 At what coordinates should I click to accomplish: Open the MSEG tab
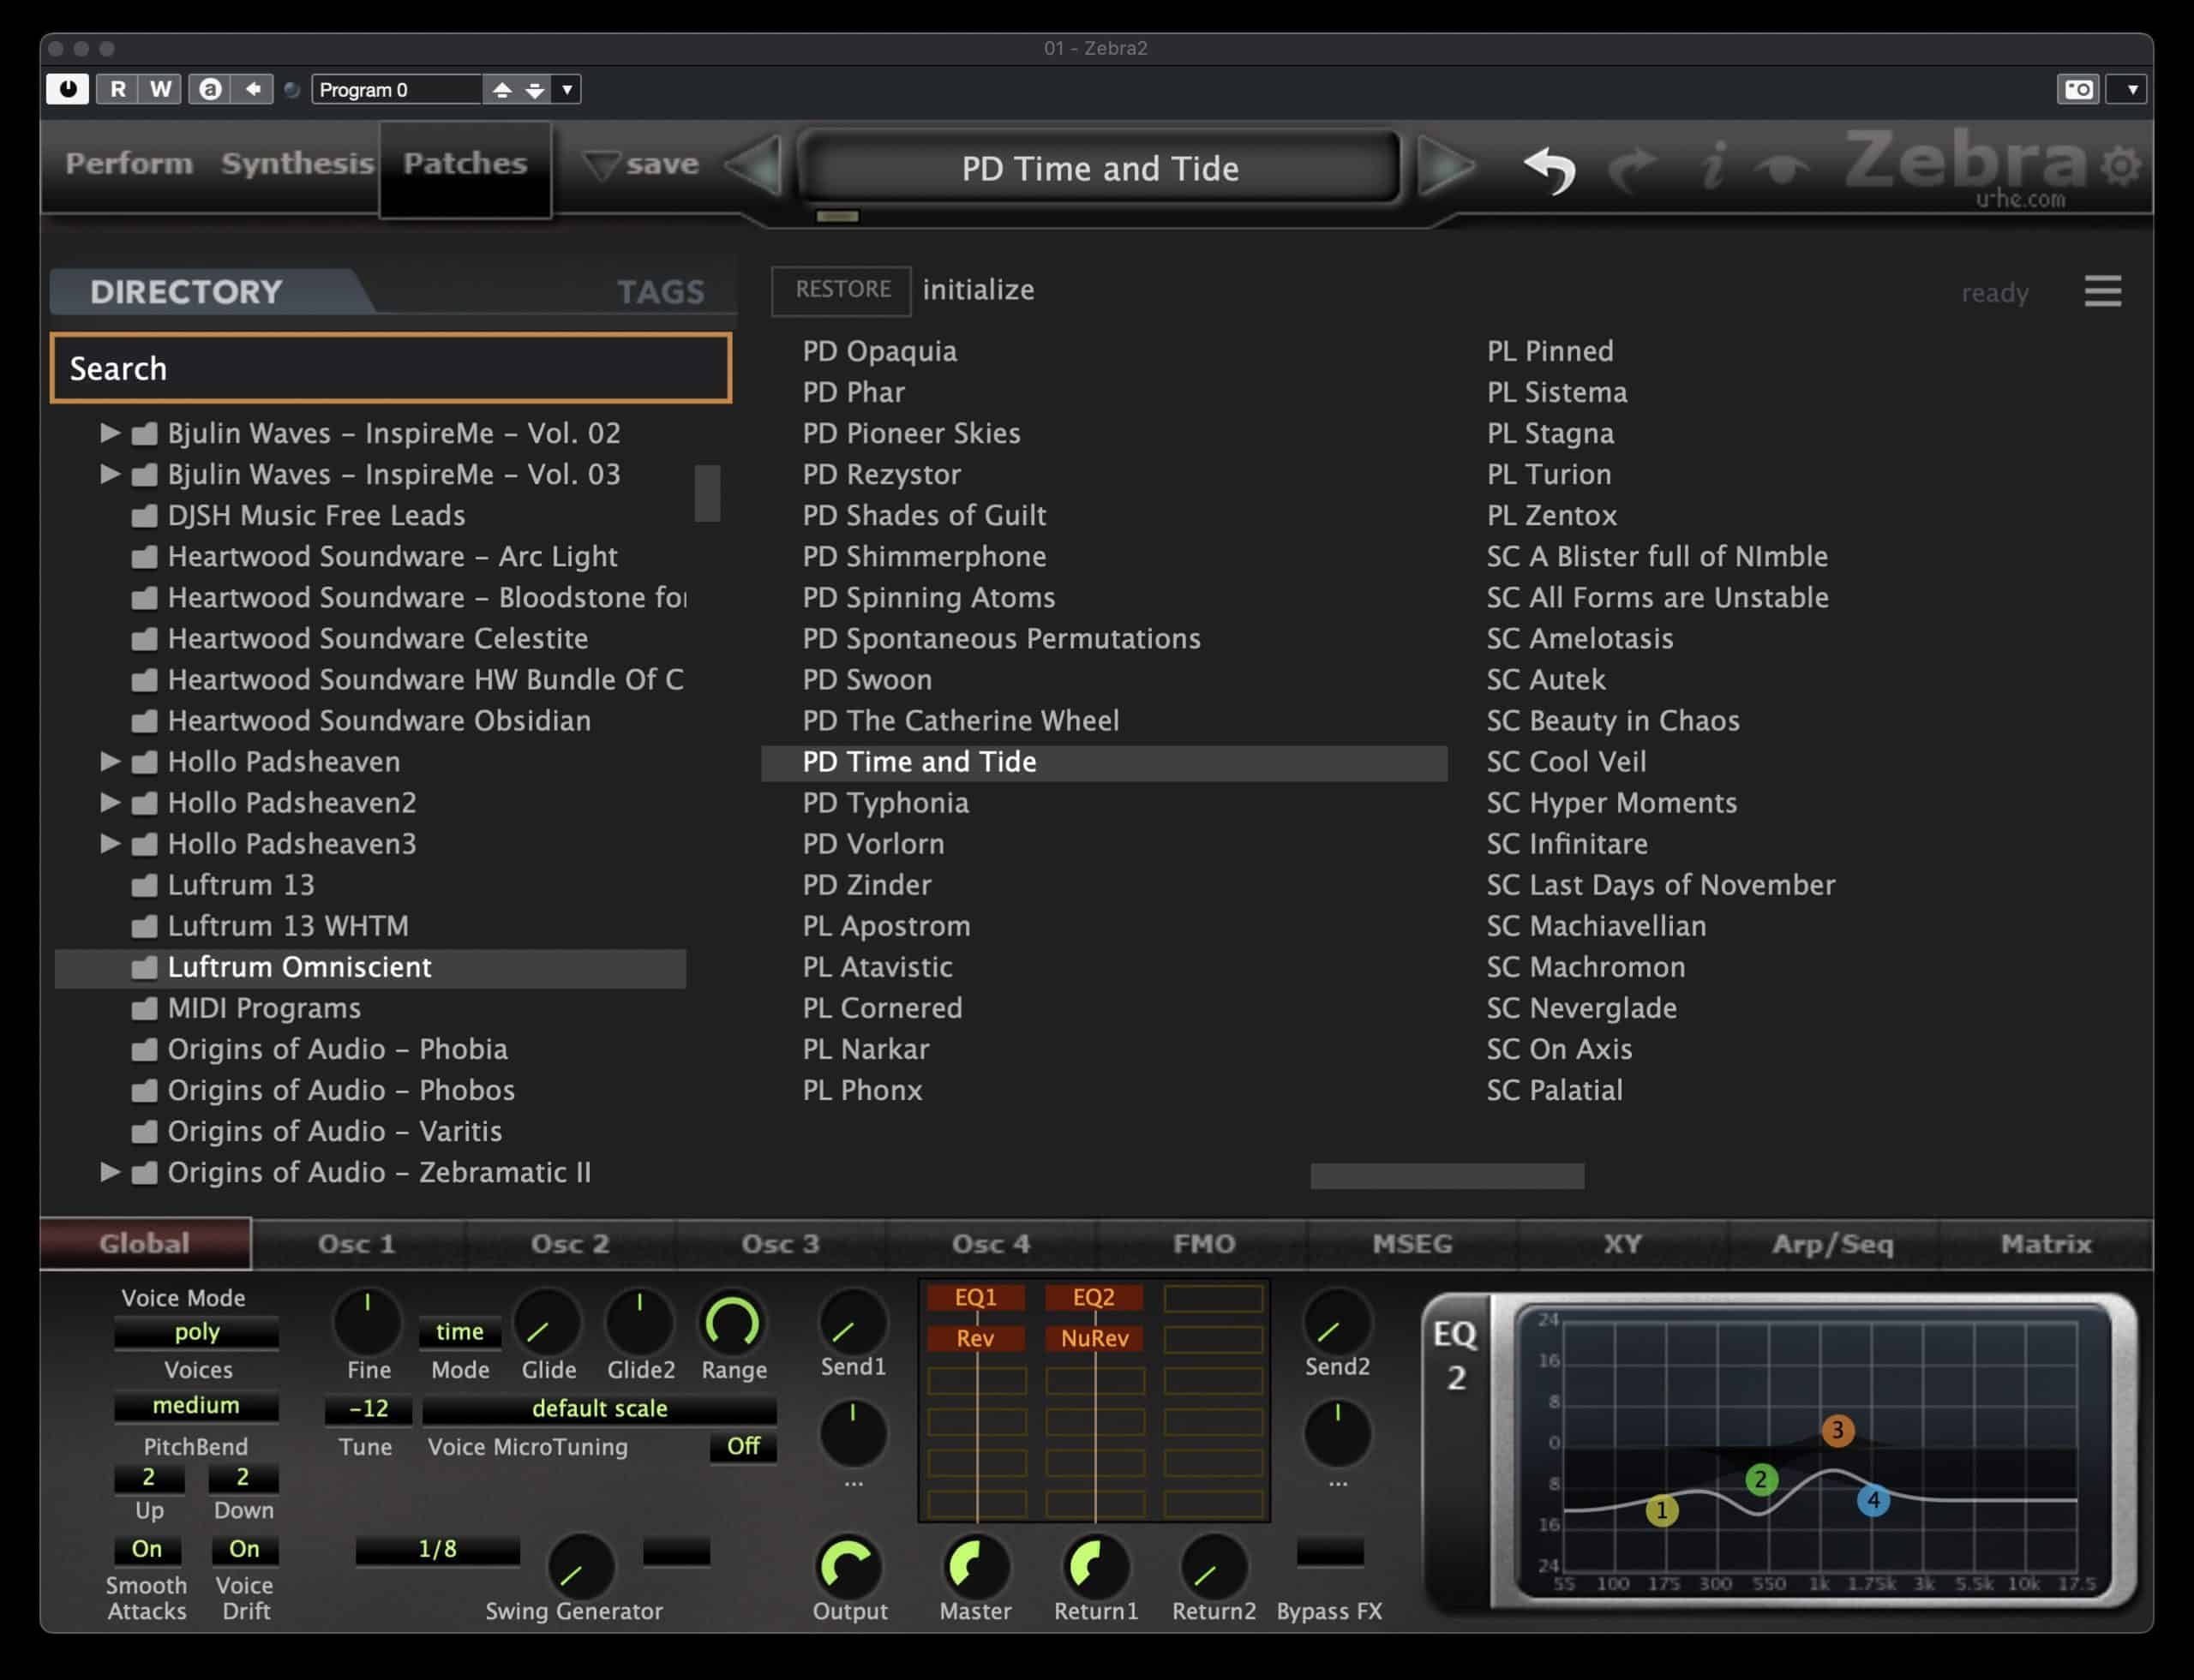1412,1244
